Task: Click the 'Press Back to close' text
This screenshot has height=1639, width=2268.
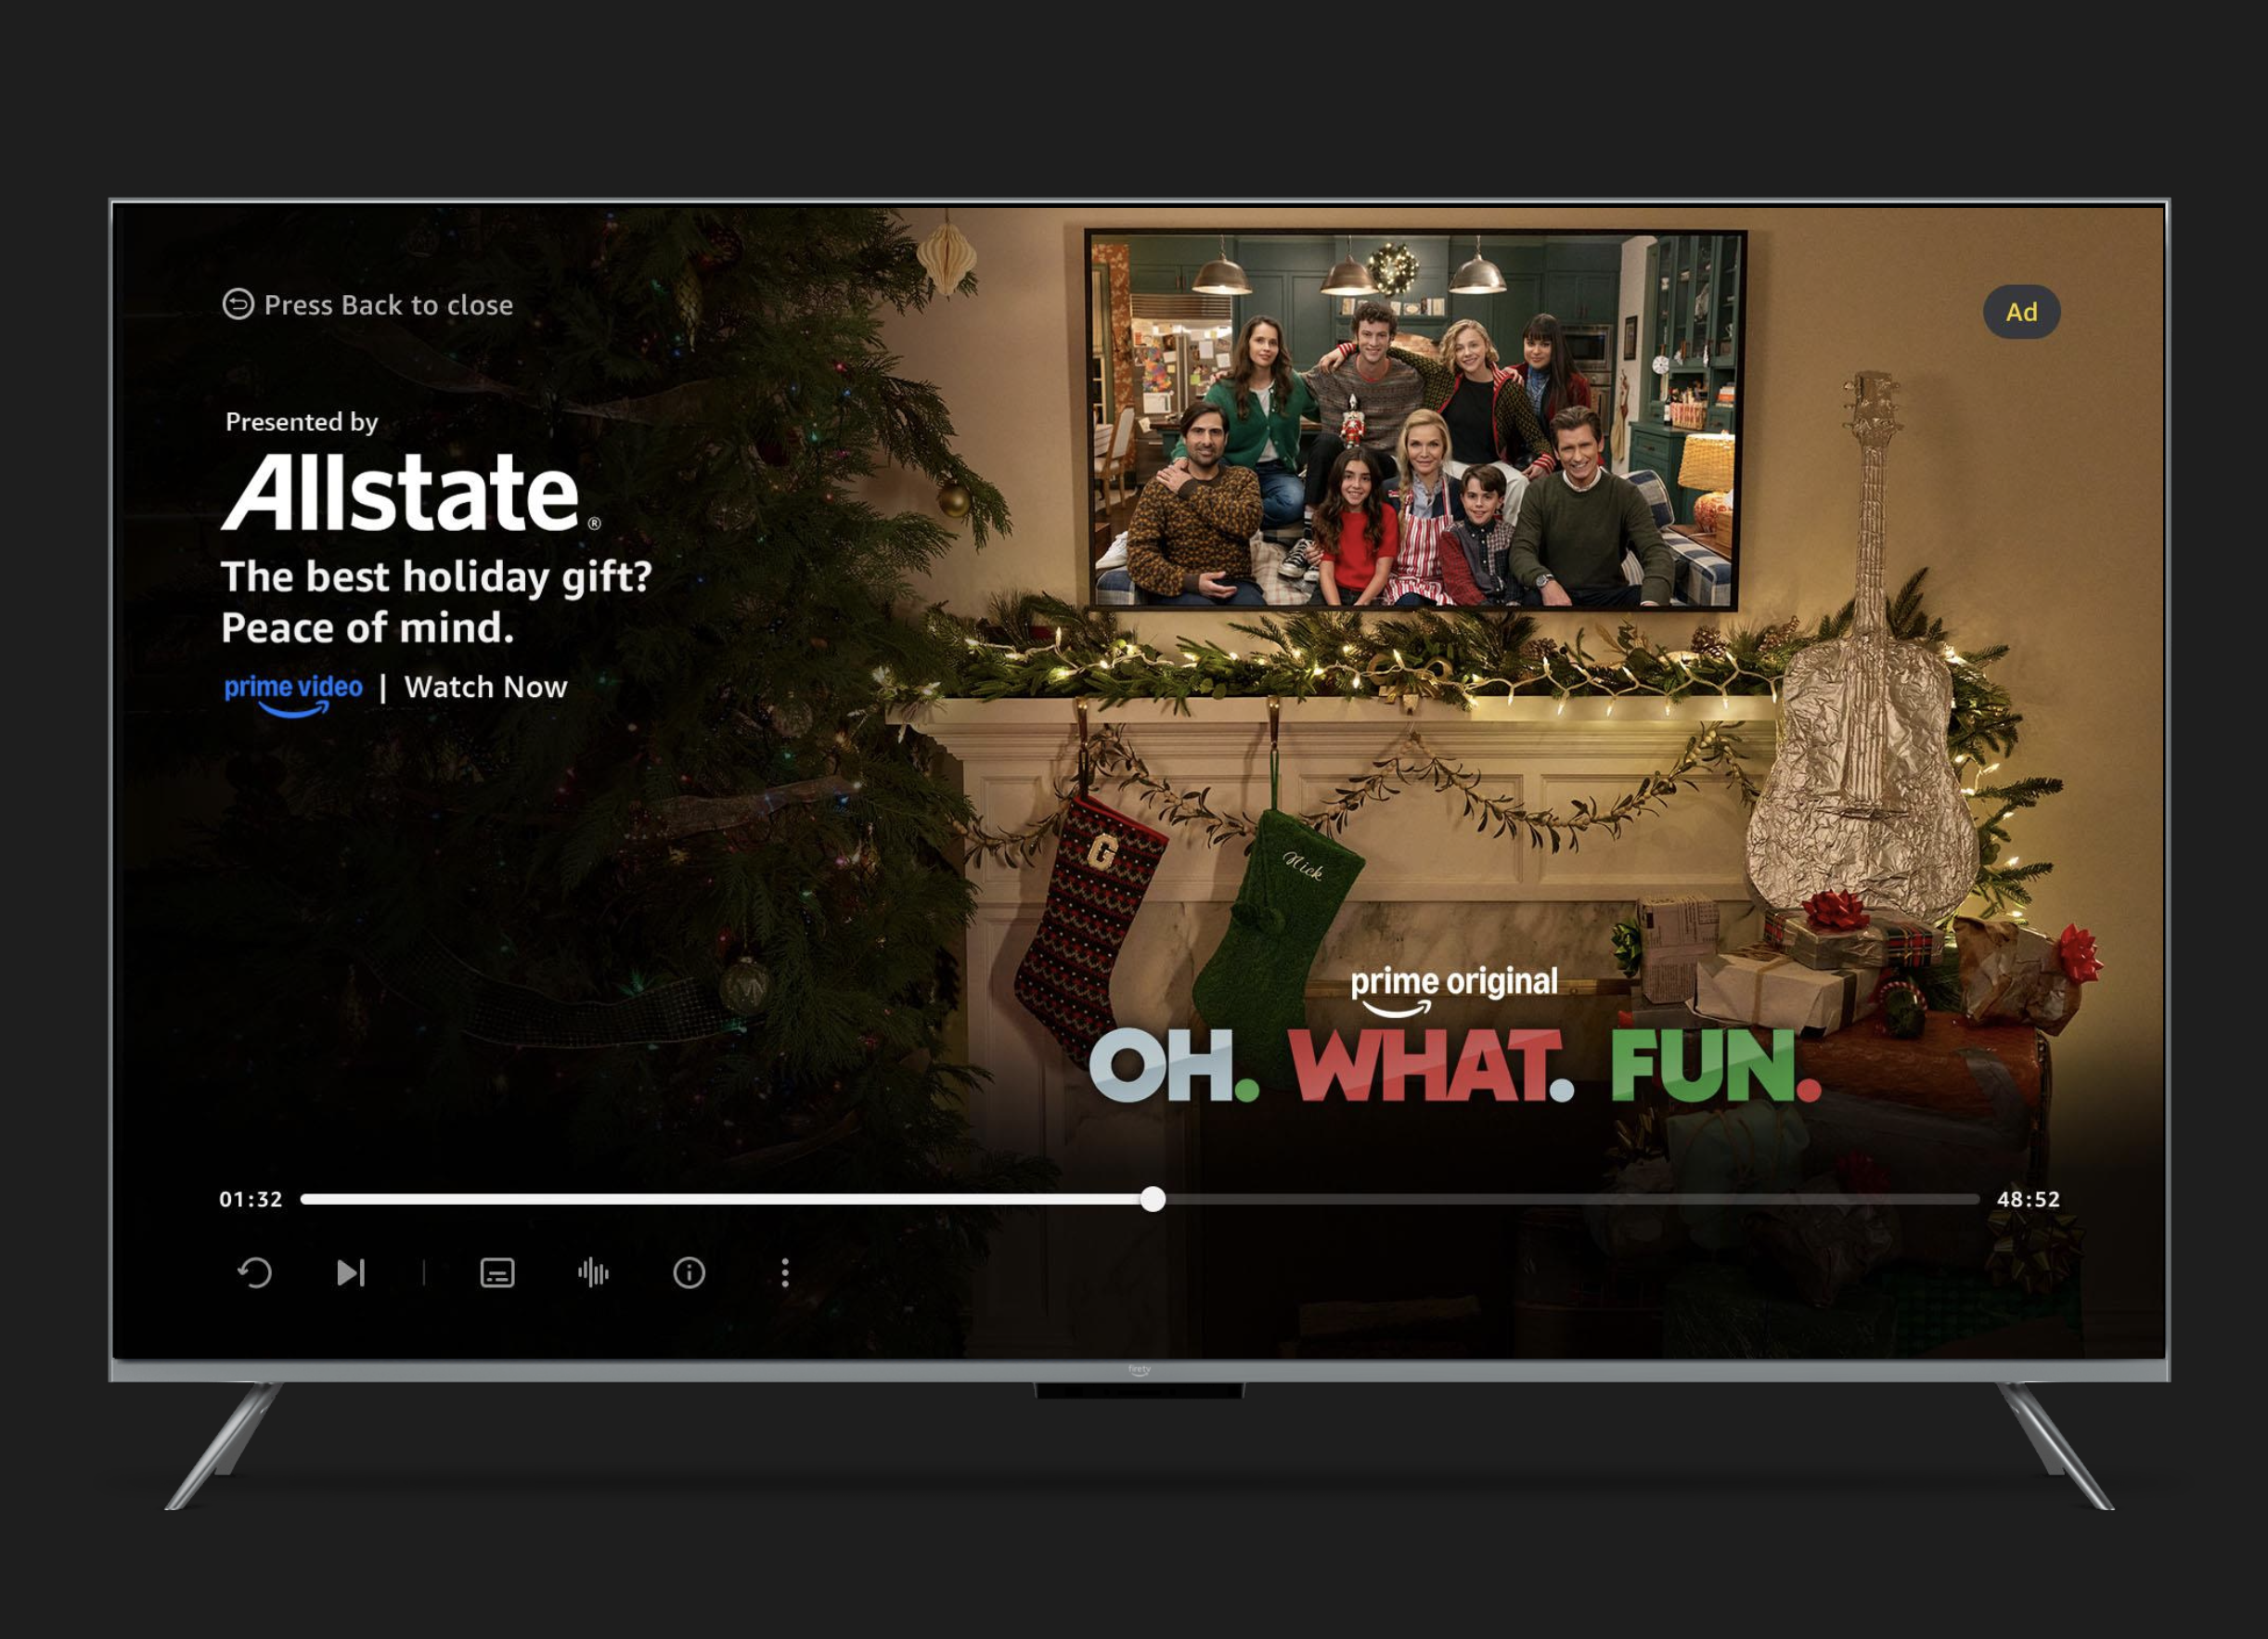Action: coord(388,305)
